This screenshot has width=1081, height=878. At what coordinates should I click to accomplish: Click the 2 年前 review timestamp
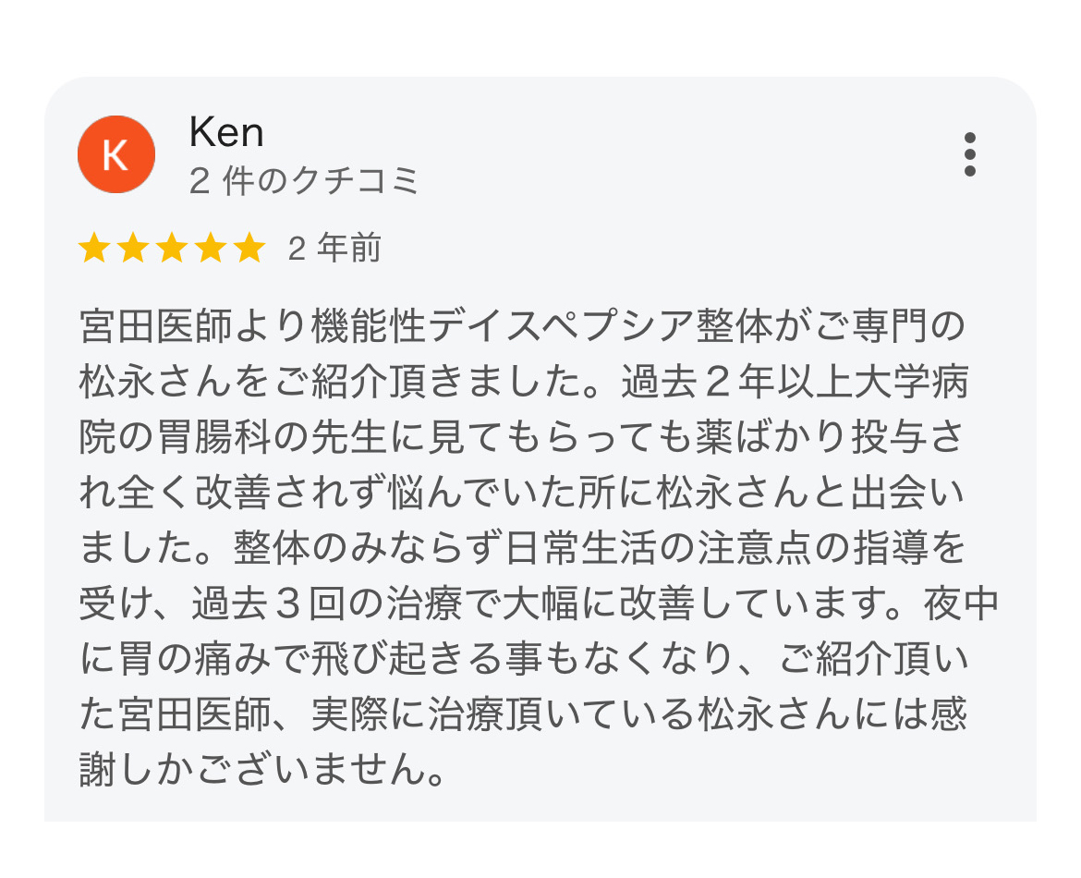334,249
